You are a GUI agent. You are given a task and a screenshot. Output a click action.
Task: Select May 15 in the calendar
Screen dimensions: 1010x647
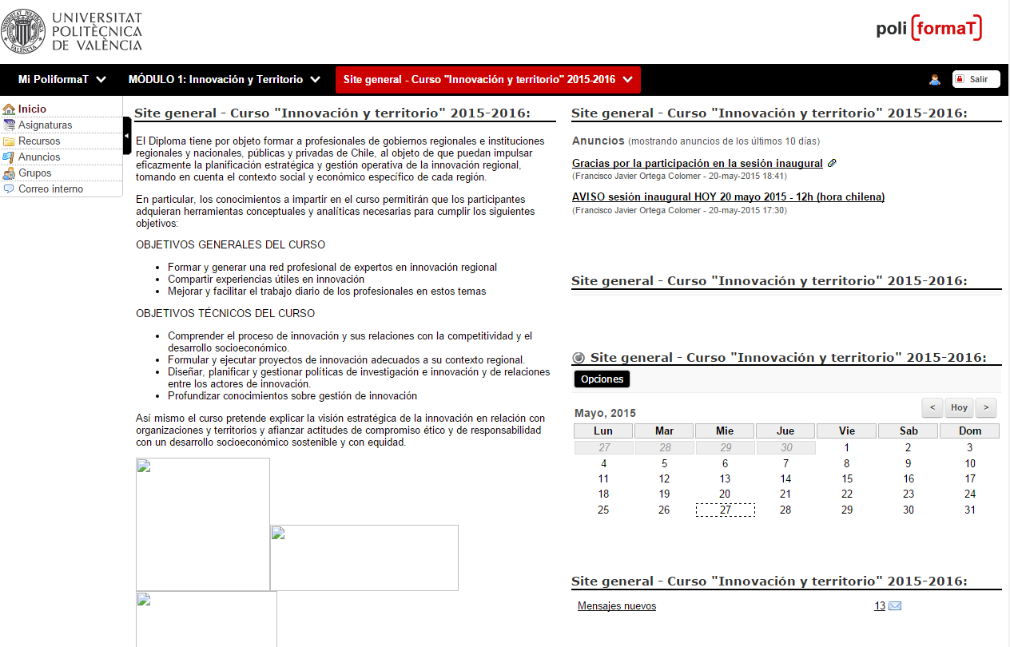(847, 479)
